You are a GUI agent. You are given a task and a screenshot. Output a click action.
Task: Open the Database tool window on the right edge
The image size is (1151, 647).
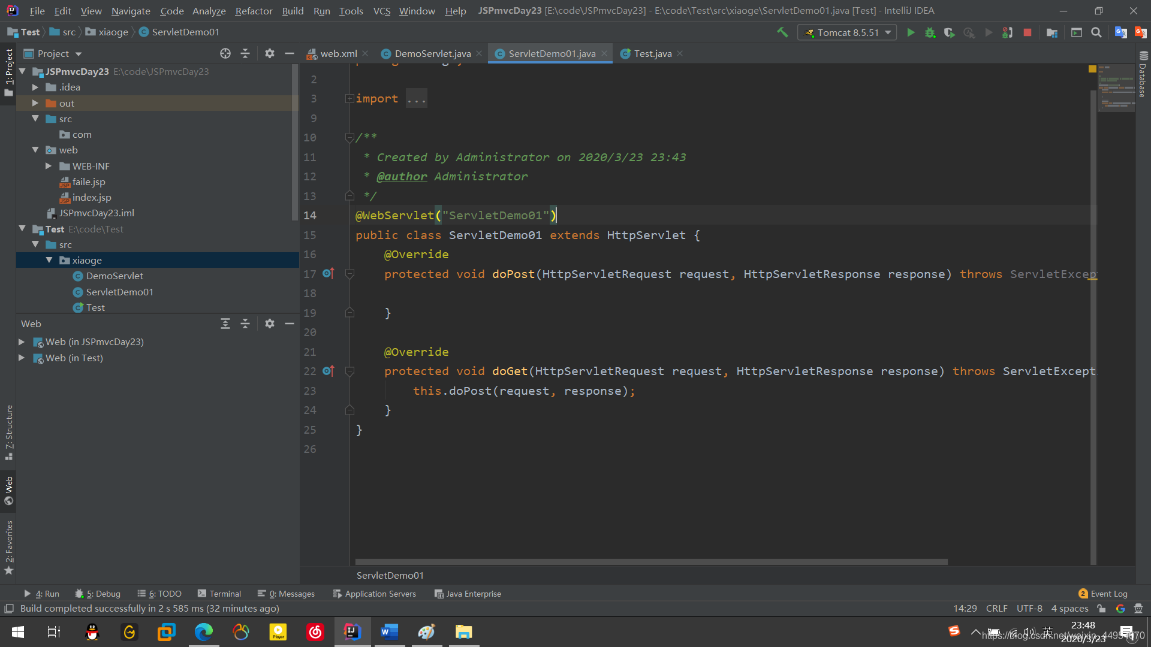(1143, 74)
